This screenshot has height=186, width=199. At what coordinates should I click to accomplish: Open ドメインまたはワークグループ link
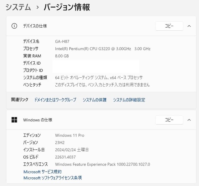(55, 100)
